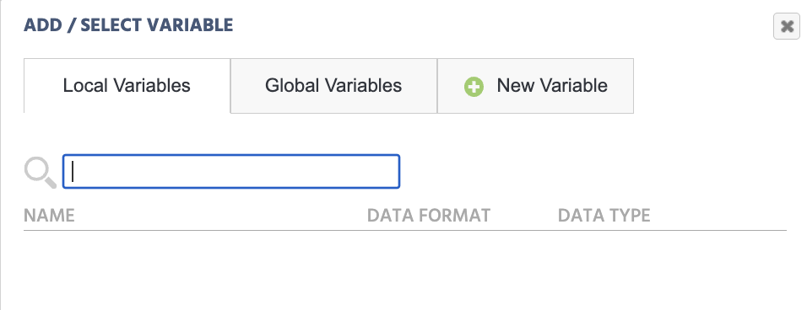Screen dimensions: 807x310
Task: Click the "Local Variables" label text
Action: pyautogui.click(x=127, y=86)
